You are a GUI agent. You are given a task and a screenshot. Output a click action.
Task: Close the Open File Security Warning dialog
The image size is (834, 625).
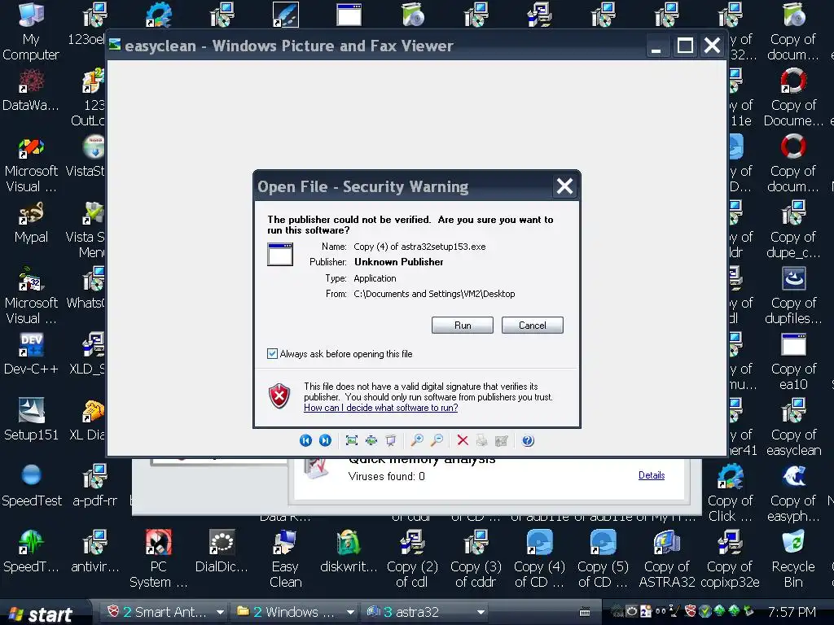click(x=564, y=186)
